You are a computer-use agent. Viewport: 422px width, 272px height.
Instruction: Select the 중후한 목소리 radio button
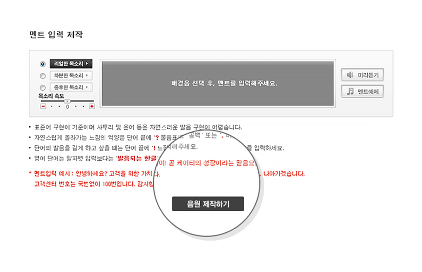point(42,88)
